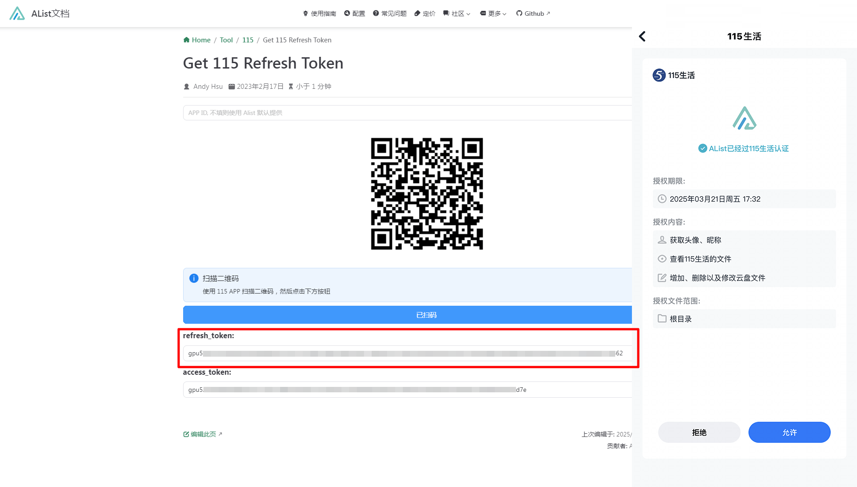The width and height of the screenshot is (857, 487).
Task: Click the 115生活 app logo icon
Action: 659,75
